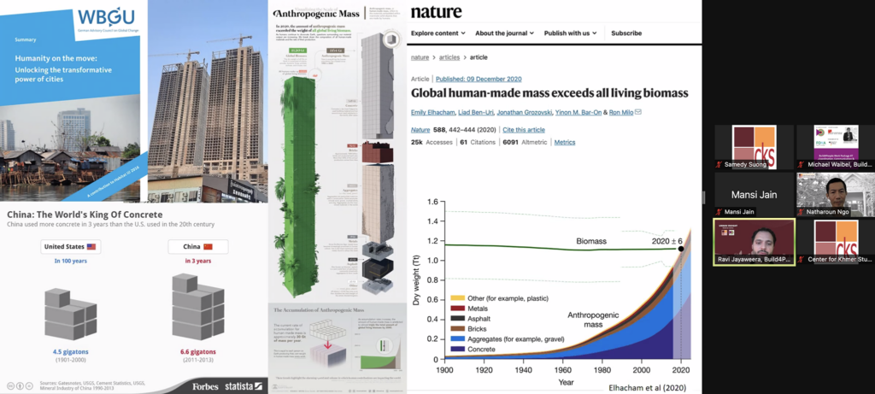Click the blue Aggregates legend swatch
875x394 pixels.
(458, 338)
